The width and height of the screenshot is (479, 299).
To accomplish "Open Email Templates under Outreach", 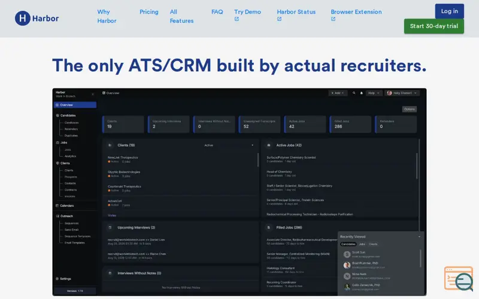I will pos(74,243).
